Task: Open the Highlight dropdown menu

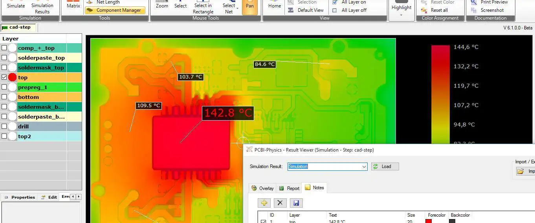Action: (401, 15)
